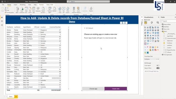This screenshot has width=176, height=99.
Task: Open the Get data ribbon button
Action: 17,10
